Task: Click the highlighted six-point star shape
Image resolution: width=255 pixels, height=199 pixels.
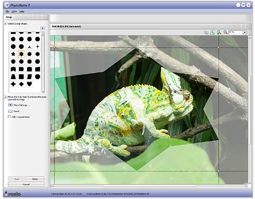Action: [x=21, y=54]
